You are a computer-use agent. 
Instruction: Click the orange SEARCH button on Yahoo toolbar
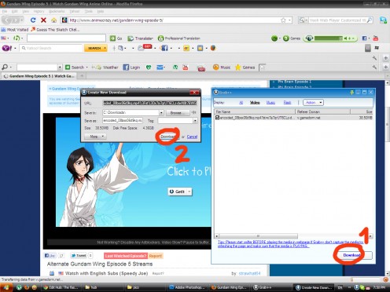96,48
